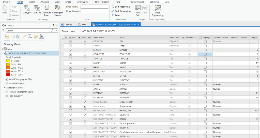260x138 pixels.
Task: Toggle Read Only for Shape_Length field
Action: click(x=85, y=102)
